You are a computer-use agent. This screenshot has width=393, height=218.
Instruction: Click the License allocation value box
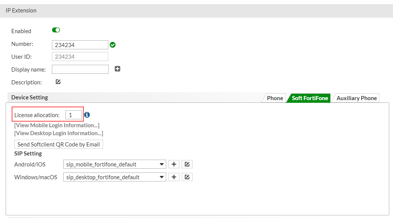(x=74, y=115)
